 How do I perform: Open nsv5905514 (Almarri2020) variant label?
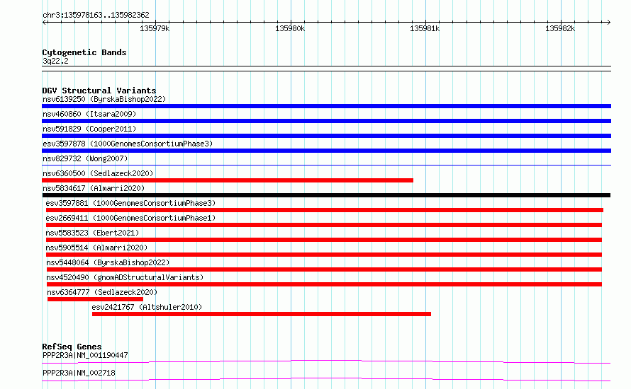(96, 248)
